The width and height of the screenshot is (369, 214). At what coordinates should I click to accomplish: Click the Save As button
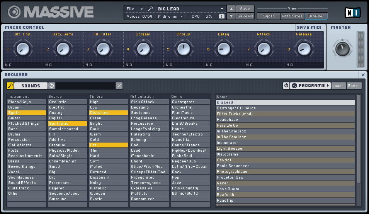click(245, 16)
